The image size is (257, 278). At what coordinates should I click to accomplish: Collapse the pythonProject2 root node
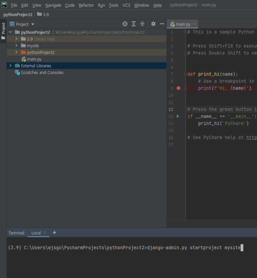[x=11, y=32]
